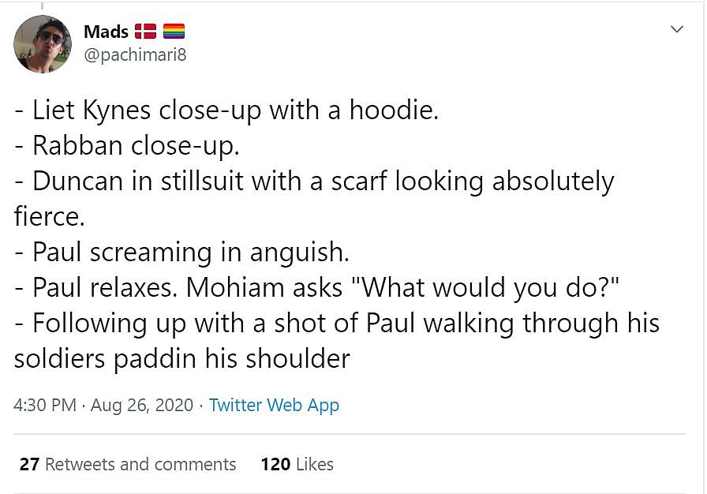Click the soldiers paddin his shoulder line
This screenshot has height=494, width=707.
click(x=182, y=359)
